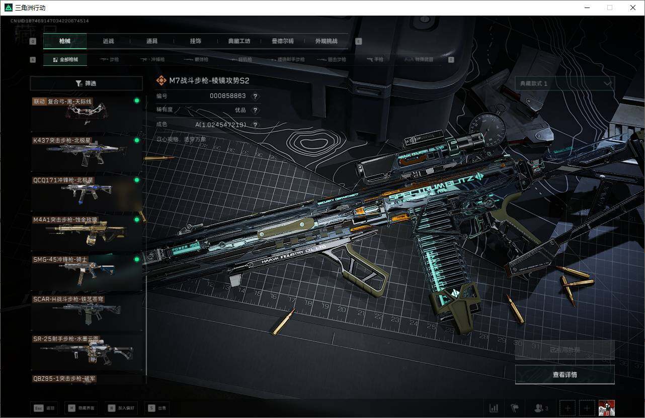Screen dimensions: 645x418
Task: Select the QCQ171冲锋枪-北极星 skin
Action: click(x=87, y=193)
